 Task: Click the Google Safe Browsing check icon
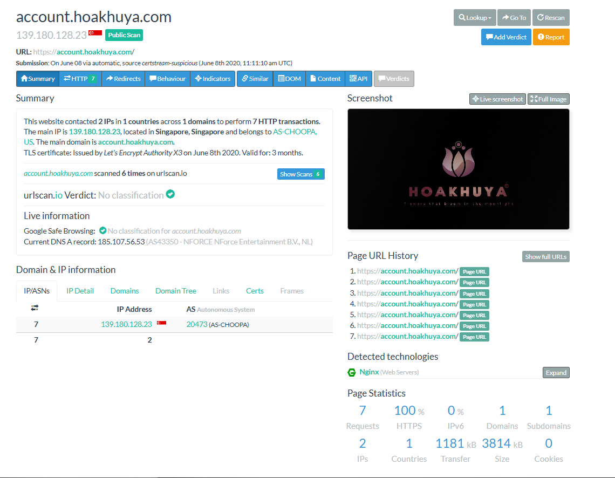(102, 231)
